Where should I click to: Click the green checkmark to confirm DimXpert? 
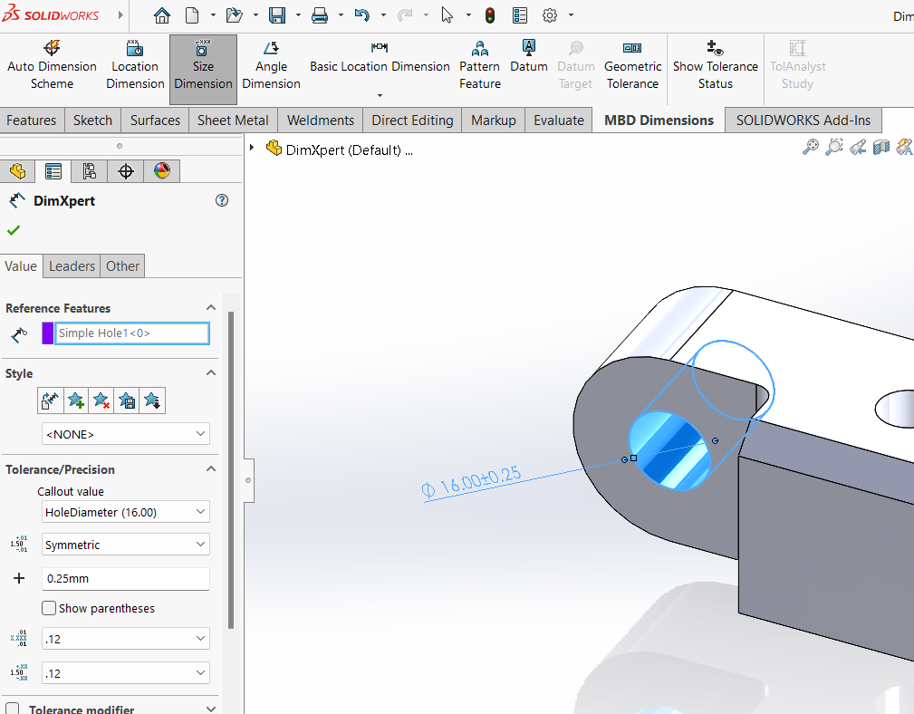(x=13, y=230)
